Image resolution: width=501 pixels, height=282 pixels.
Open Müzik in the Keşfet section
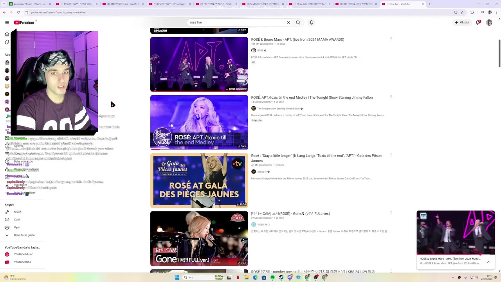coord(18,212)
